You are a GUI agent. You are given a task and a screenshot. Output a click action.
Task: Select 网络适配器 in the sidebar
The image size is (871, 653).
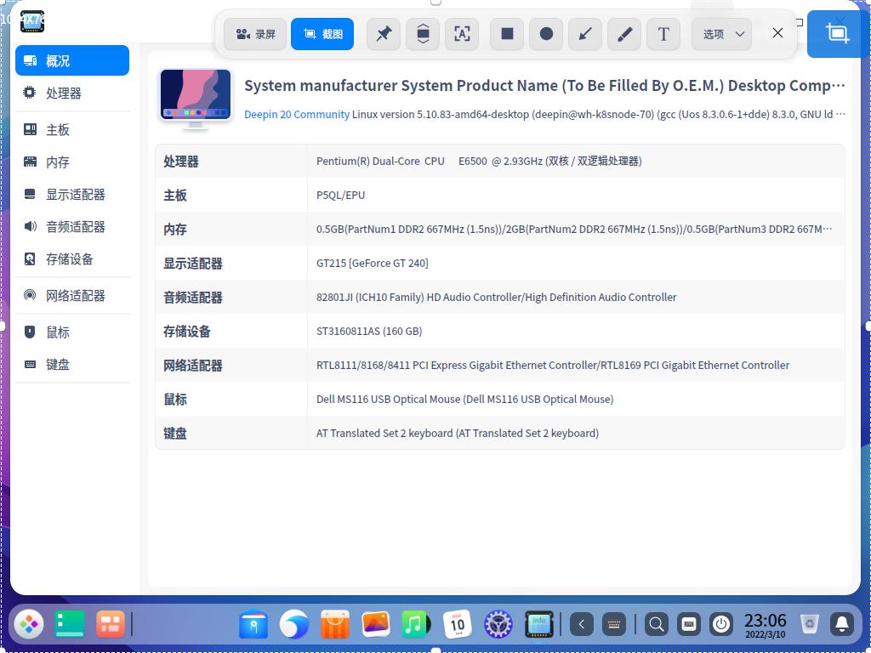tap(76, 295)
